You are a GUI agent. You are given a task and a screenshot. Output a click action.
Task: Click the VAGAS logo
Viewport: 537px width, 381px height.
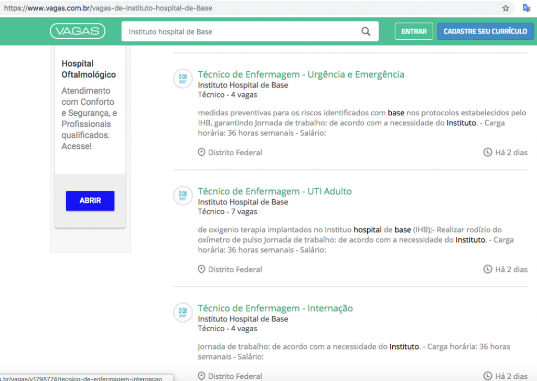click(78, 31)
